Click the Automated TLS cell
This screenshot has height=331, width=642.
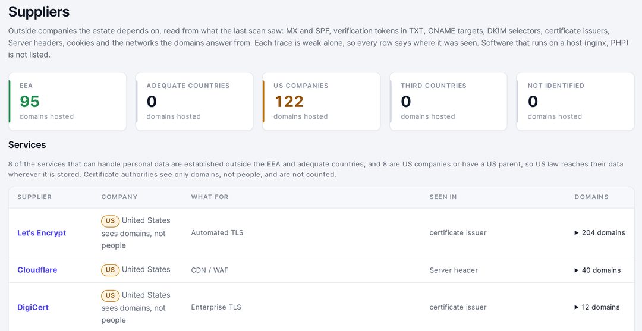217,233
